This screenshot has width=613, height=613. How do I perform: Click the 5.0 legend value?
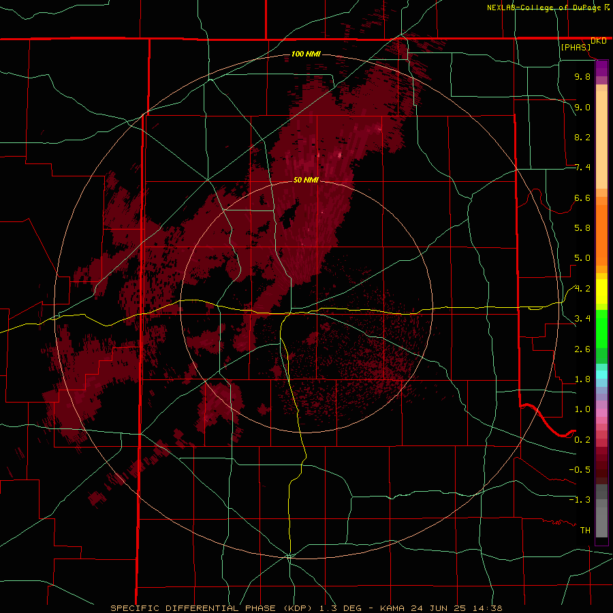pos(582,258)
